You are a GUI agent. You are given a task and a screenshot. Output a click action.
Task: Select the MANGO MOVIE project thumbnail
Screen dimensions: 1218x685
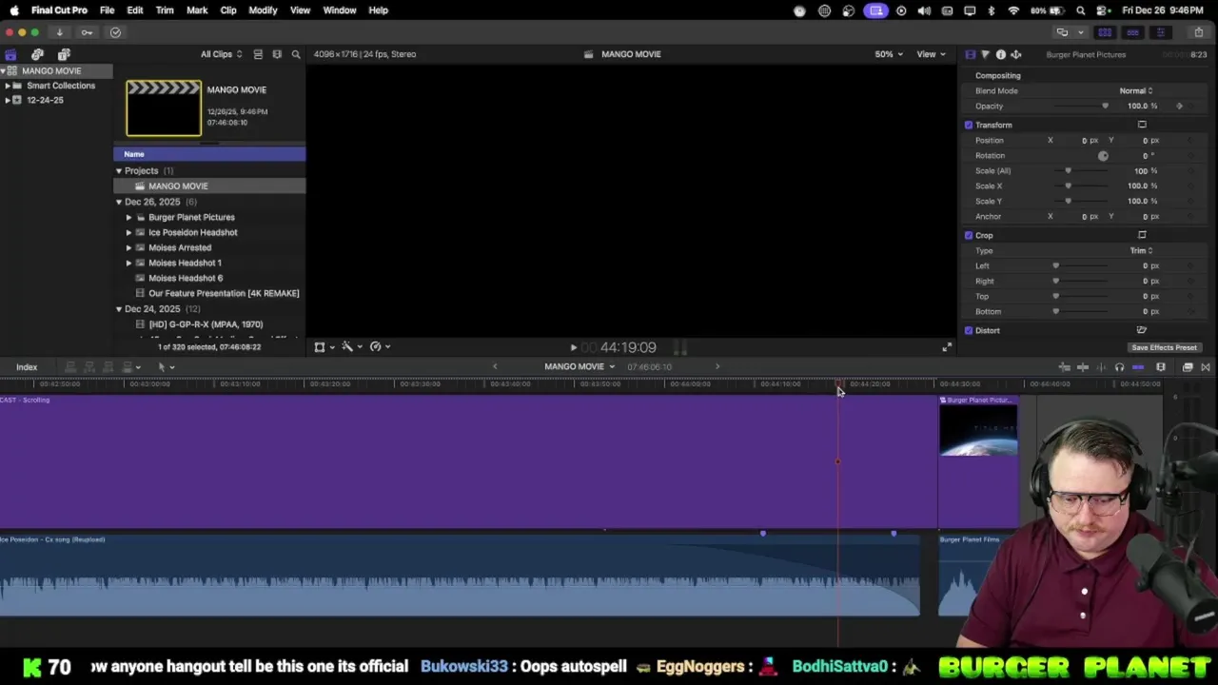point(164,108)
